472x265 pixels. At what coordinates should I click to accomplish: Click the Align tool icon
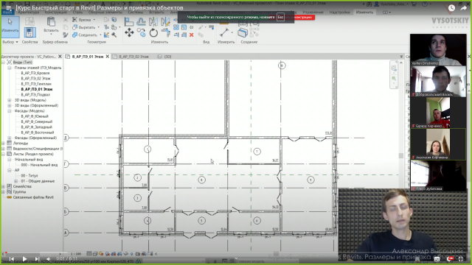coord(129,21)
